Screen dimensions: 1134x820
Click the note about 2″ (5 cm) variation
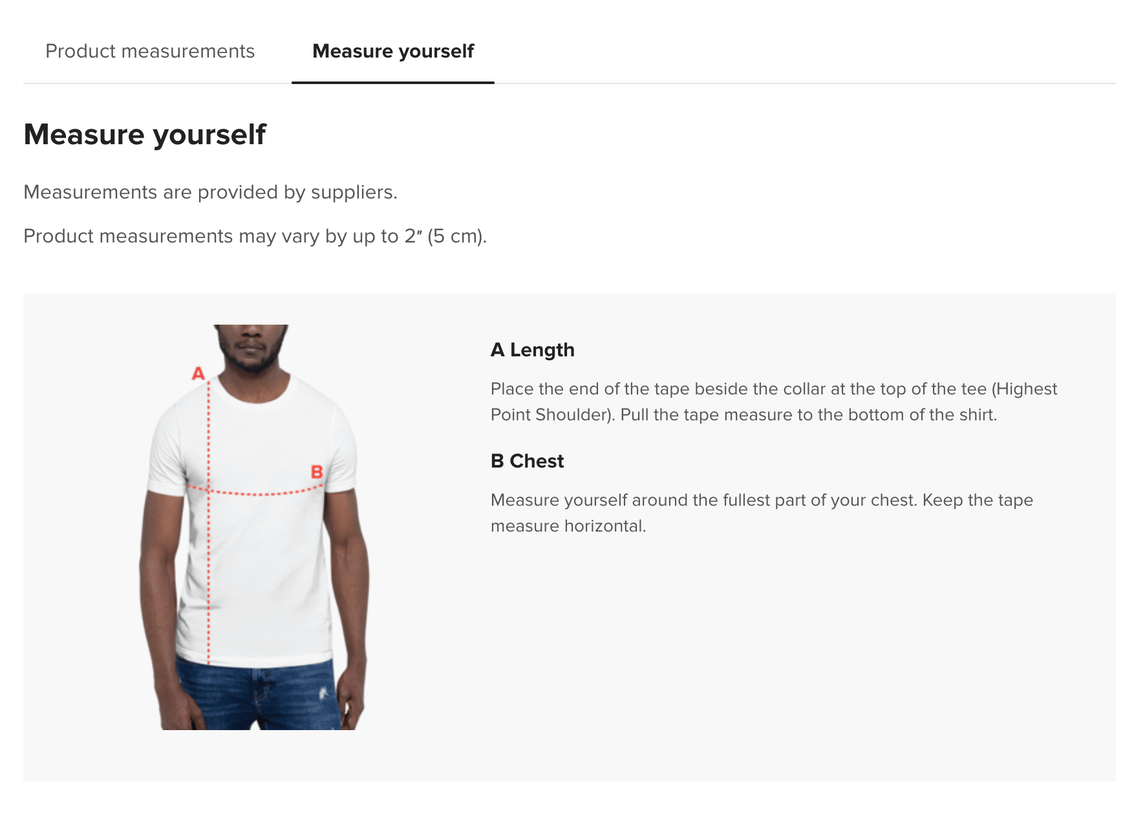(255, 236)
